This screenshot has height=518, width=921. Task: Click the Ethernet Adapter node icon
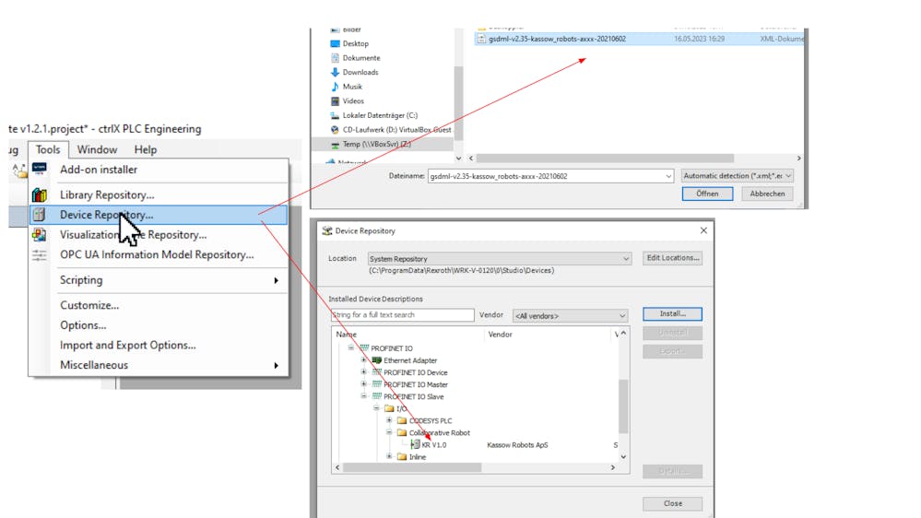coord(377,360)
